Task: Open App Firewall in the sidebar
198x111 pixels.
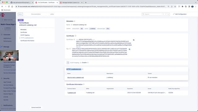Action: coord(7,82)
